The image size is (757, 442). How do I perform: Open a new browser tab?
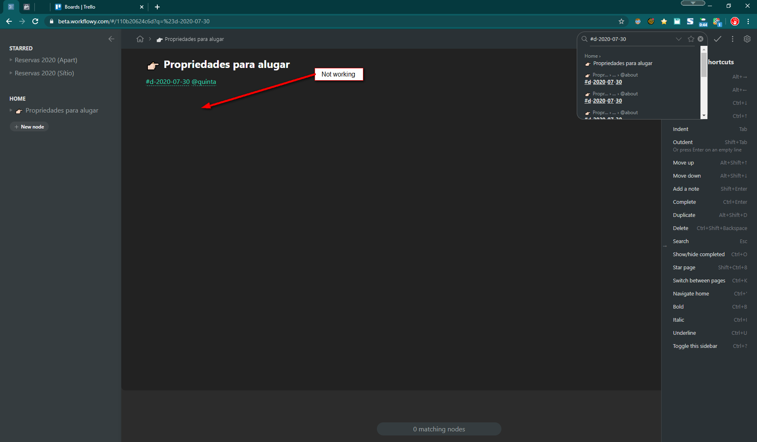pos(157,7)
